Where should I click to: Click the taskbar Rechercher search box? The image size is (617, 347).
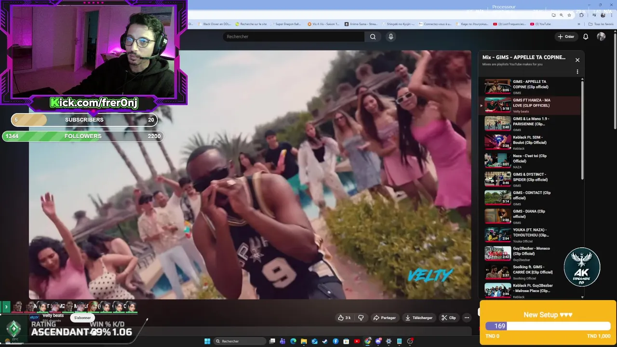click(x=240, y=341)
